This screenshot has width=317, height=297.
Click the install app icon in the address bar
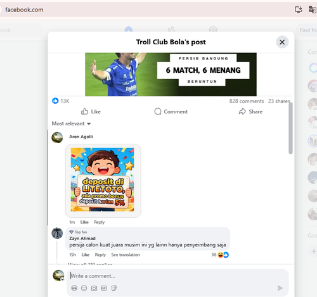pos(299,9)
